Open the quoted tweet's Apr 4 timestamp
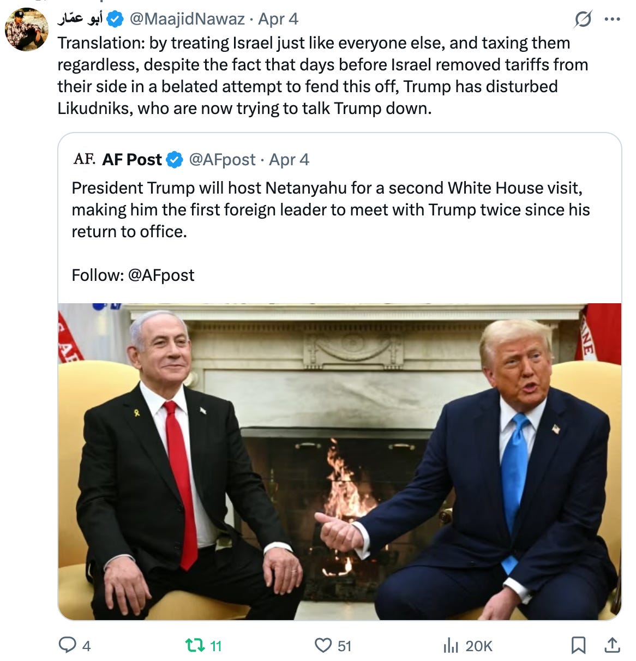 pyautogui.click(x=289, y=159)
